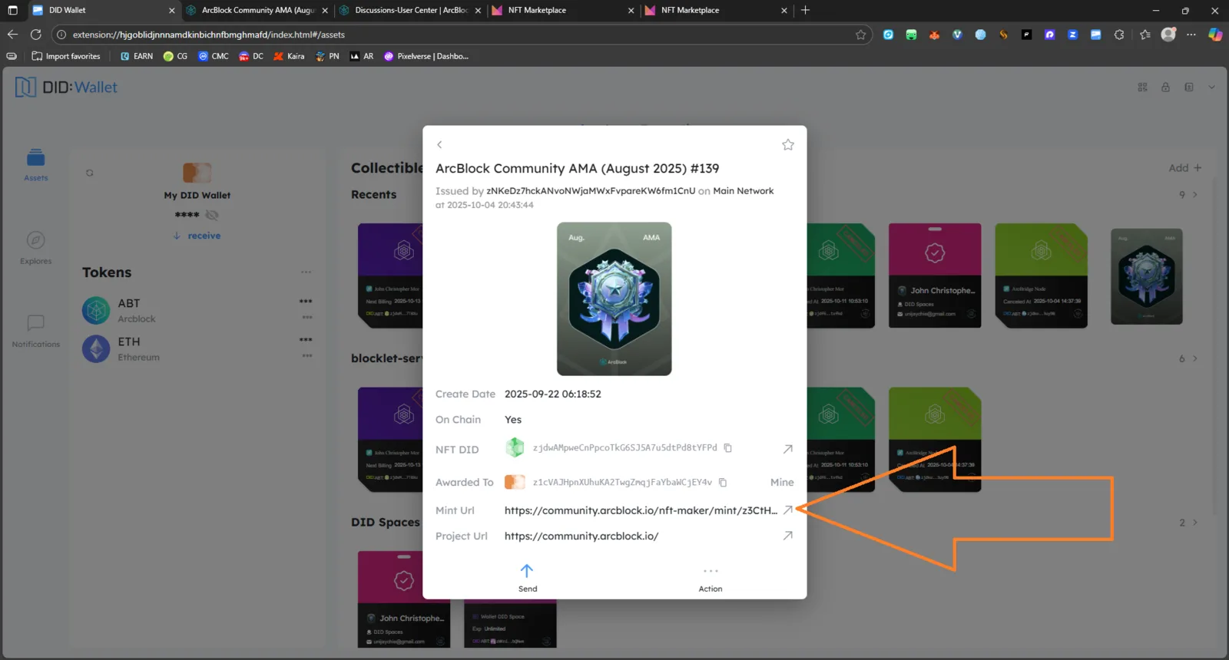This screenshot has width=1229, height=660.
Task: Refresh the wallet with the refresh icon
Action: 90,173
